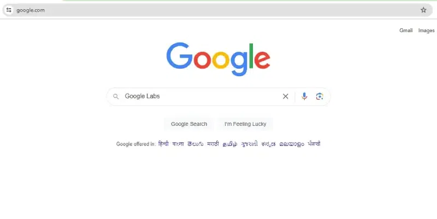This screenshot has width=437, height=219.
Task: Open the Images link
Action: coord(426,31)
